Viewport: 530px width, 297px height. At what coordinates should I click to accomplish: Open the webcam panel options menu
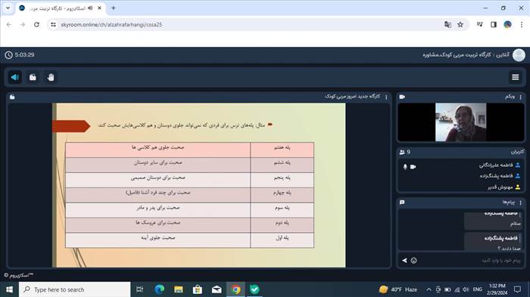pos(521,97)
